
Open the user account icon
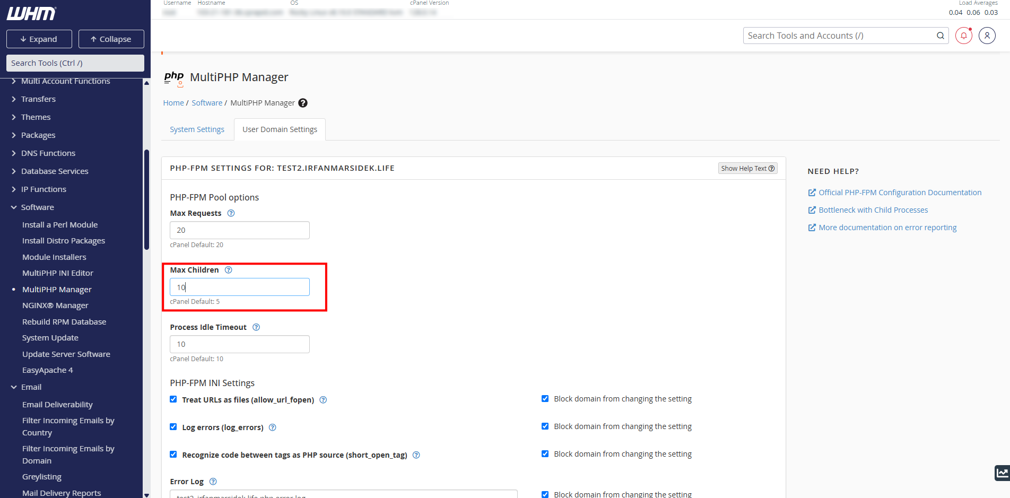987,36
